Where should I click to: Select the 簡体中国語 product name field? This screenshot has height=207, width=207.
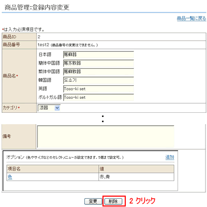(98, 63)
